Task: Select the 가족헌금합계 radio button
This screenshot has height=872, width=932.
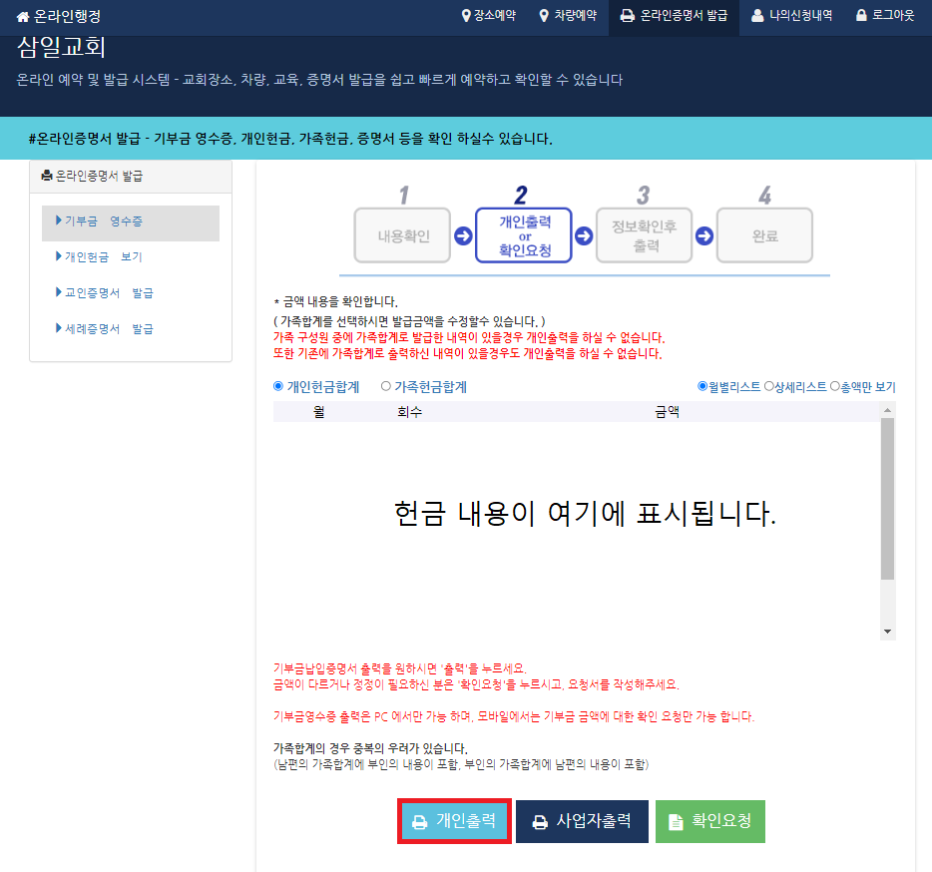Action: (x=386, y=386)
